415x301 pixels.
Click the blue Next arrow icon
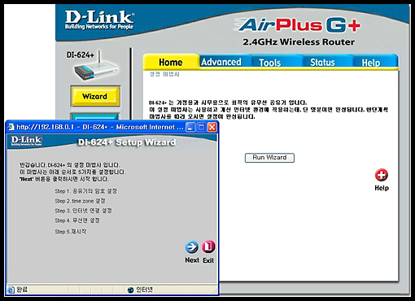(x=192, y=246)
